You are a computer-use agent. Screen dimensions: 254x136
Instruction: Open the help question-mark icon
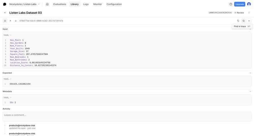point(231,4)
